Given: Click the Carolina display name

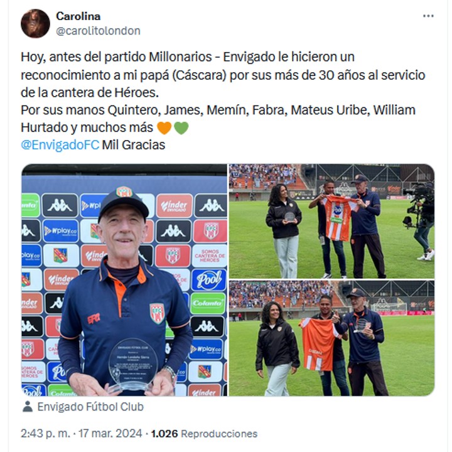Looking at the screenshot, I should click(78, 16).
